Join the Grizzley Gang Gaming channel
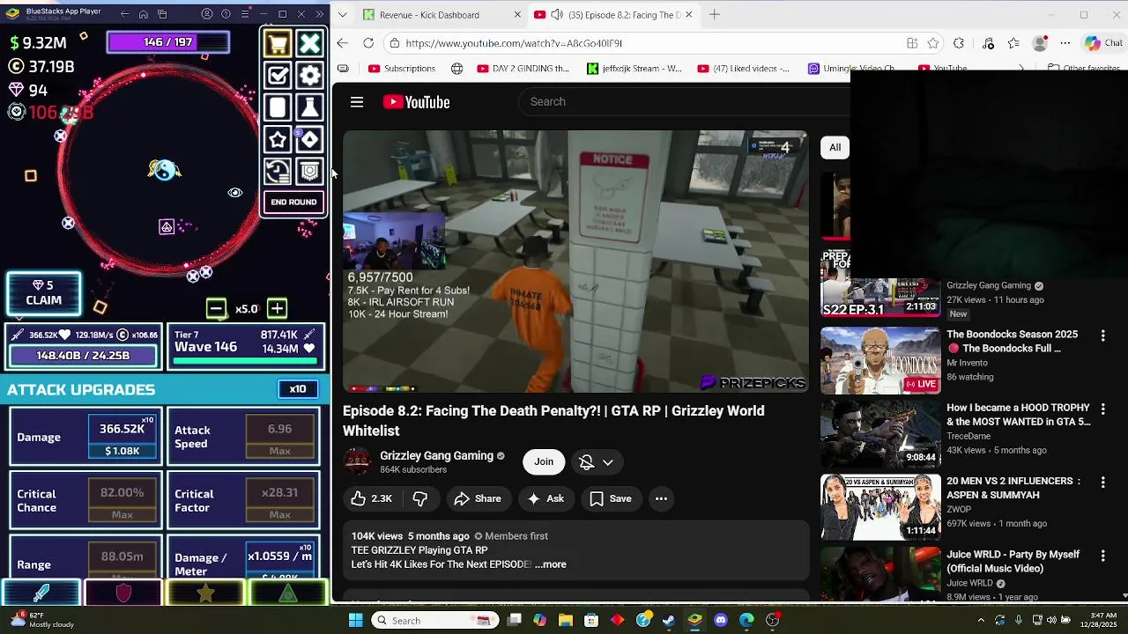 coord(544,462)
